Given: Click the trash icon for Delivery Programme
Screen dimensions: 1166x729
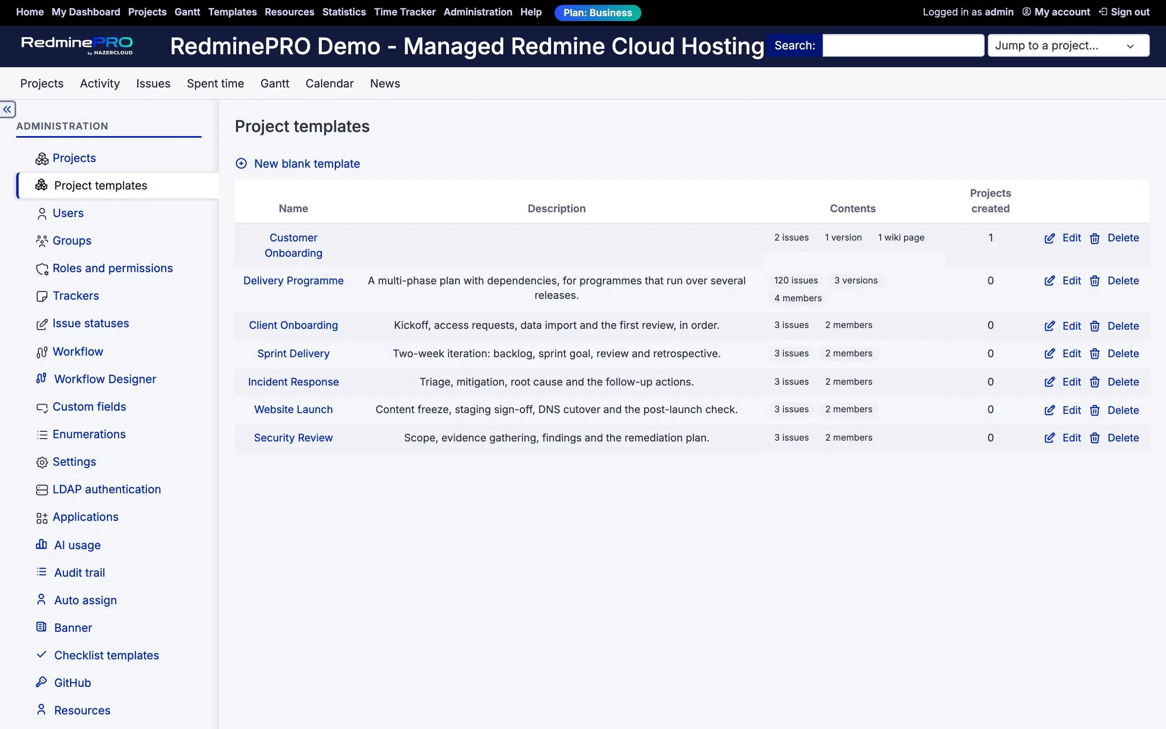Looking at the screenshot, I should [x=1095, y=281].
